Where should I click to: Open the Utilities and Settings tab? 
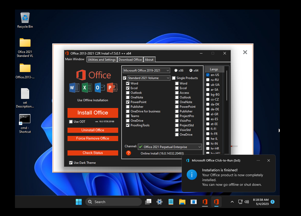coord(102,60)
